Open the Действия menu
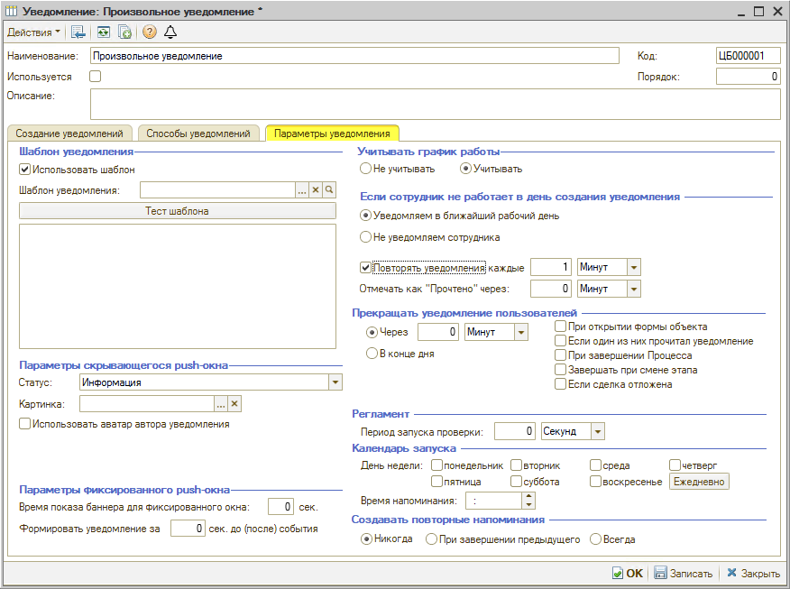Screen dimensions: 790x589 33,32
